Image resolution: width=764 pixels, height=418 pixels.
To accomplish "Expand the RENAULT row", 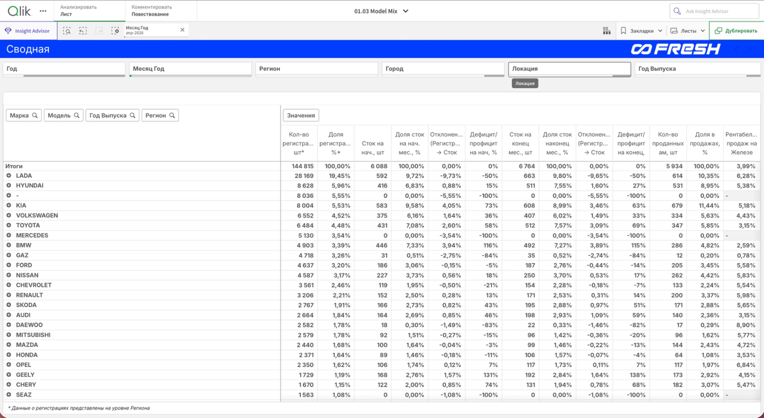I will click(x=9, y=295).
